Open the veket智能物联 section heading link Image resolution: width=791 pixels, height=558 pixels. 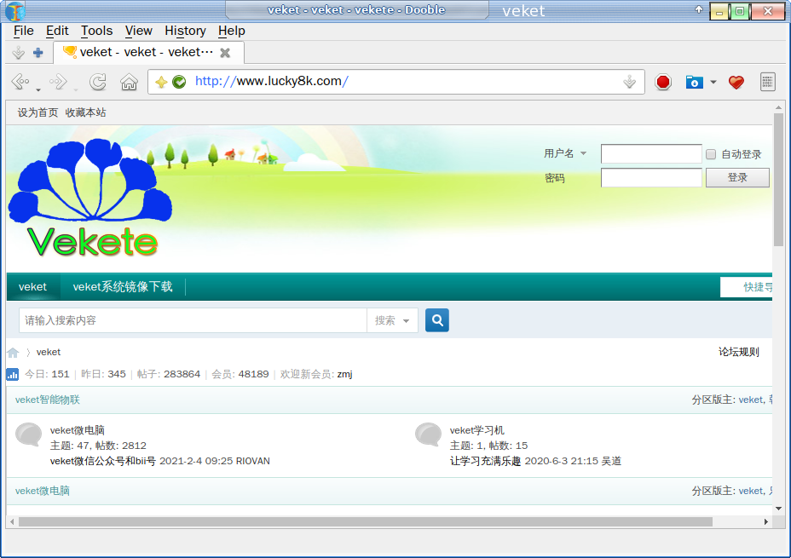pos(48,400)
